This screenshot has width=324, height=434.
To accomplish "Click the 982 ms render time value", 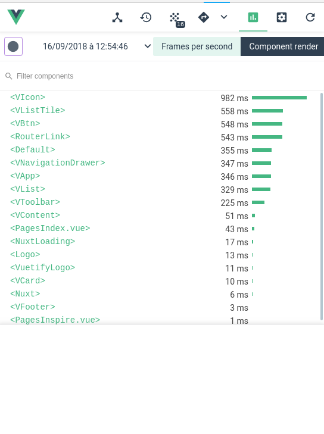I will coord(234,98).
